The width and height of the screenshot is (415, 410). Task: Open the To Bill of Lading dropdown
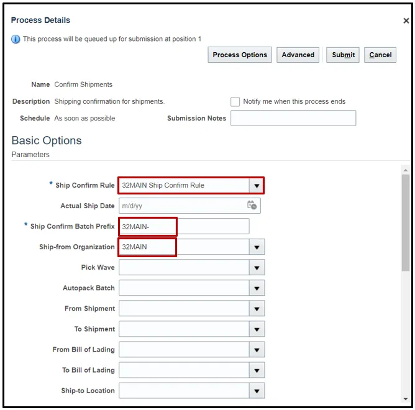(257, 370)
